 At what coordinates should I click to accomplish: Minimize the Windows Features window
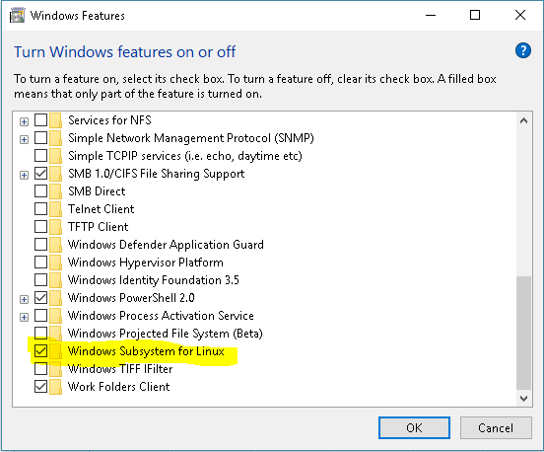431,15
